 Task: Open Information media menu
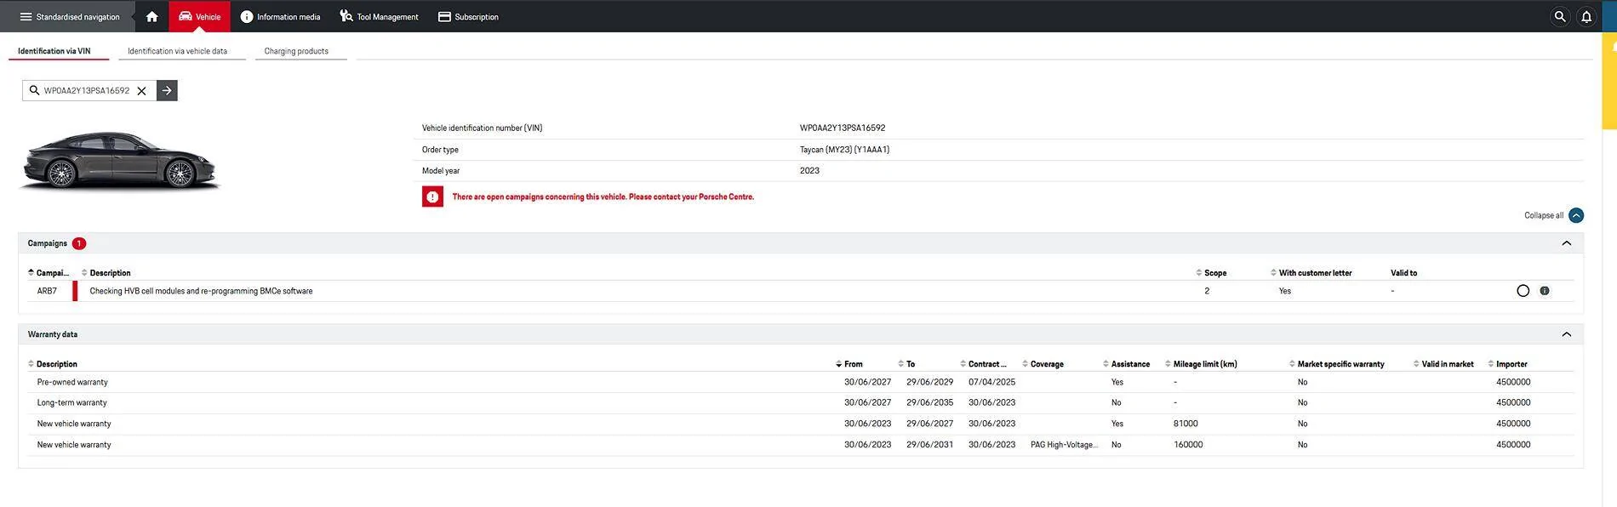pyautogui.click(x=280, y=16)
